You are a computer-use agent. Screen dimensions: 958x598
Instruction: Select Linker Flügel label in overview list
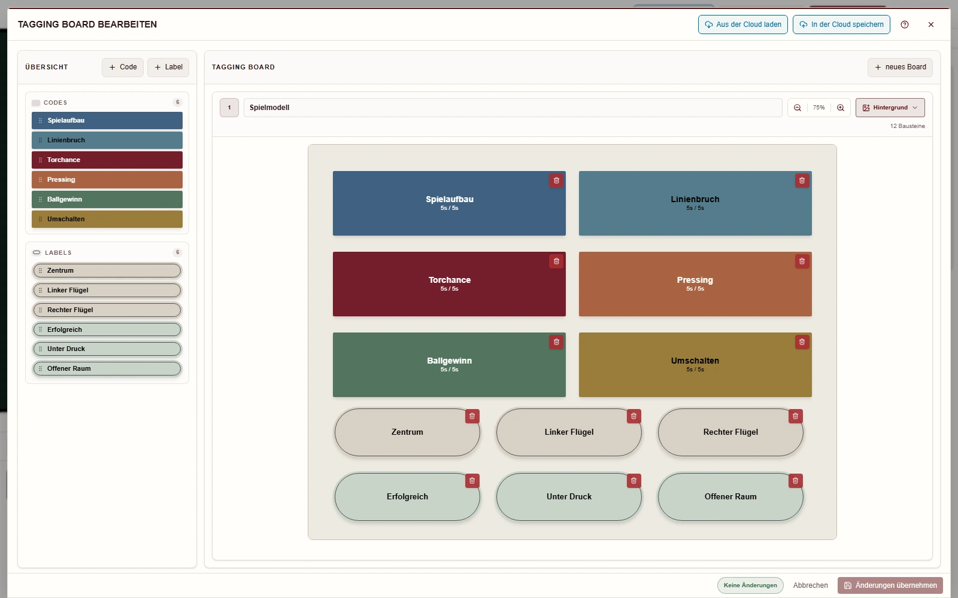[x=107, y=290]
